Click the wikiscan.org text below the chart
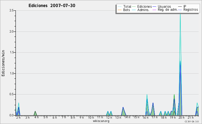 (x=101, y=121)
